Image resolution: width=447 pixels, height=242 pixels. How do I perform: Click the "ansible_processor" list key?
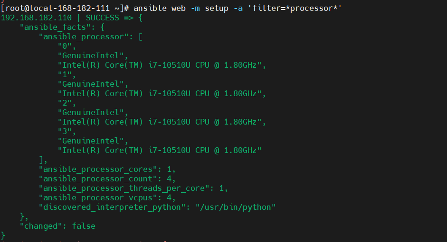point(86,37)
